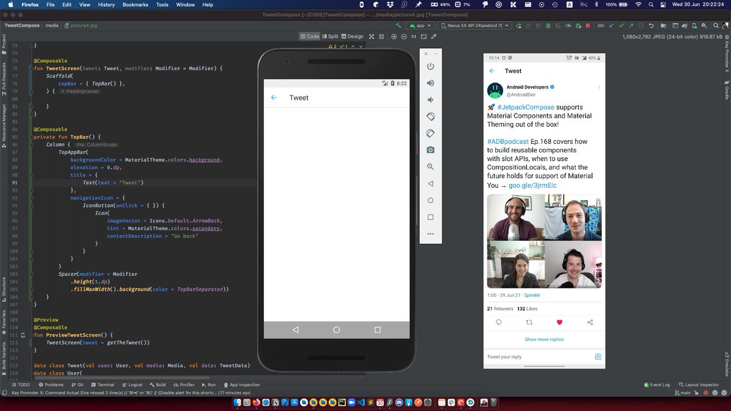Viewport: 731px width, 411px height.
Task: Click the Key Promoter X status message
Action: (131, 393)
